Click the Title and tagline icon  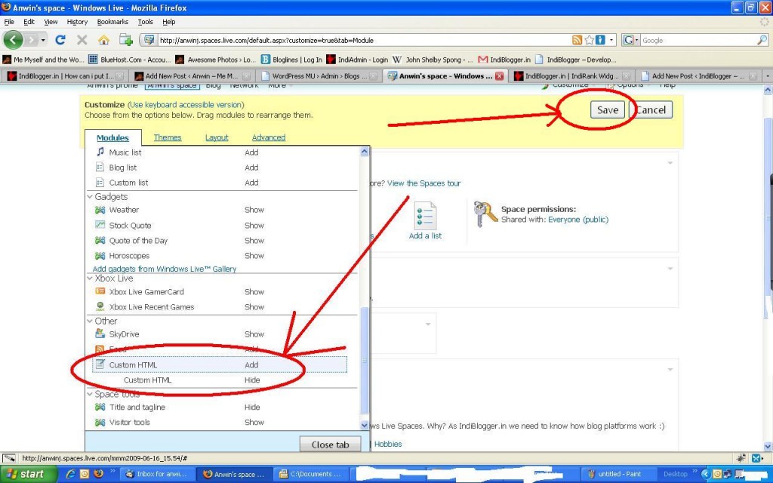click(x=100, y=407)
